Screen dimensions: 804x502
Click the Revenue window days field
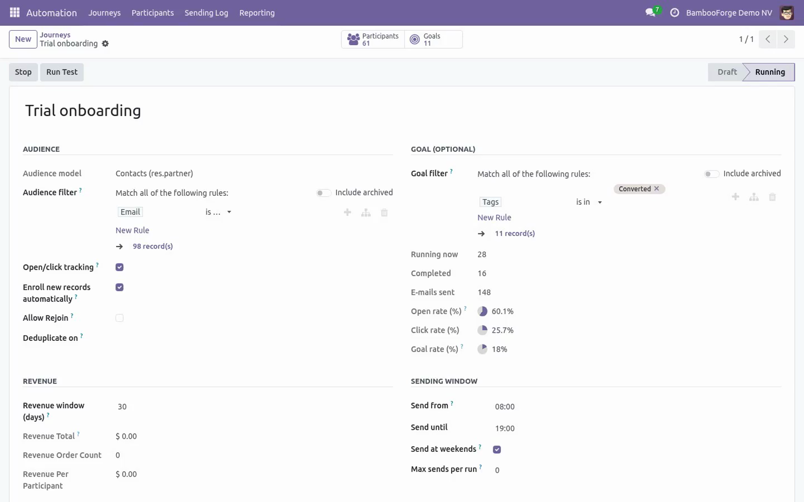254,407
